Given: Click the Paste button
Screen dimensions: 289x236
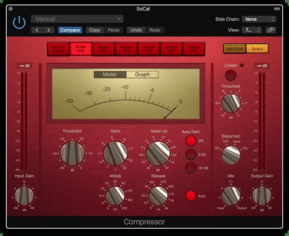Looking at the screenshot, I should [x=113, y=30].
